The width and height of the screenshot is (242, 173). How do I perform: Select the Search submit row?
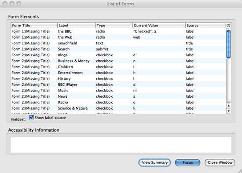click(x=118, y=49)
